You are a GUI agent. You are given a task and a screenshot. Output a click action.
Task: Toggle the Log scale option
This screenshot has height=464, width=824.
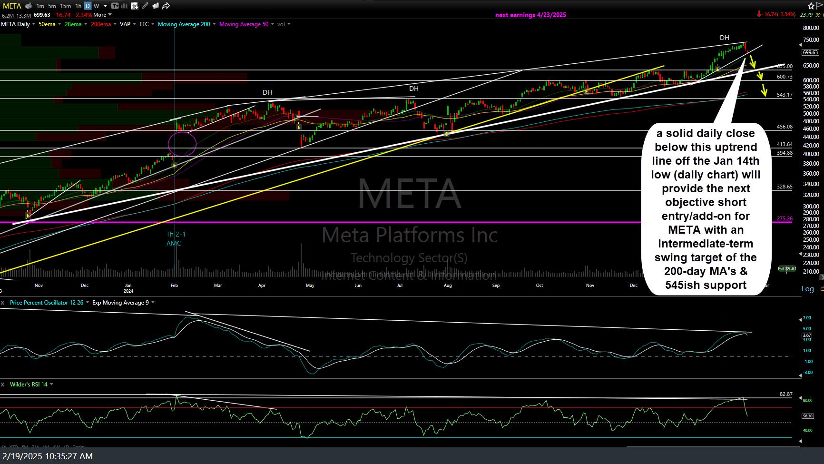click(x=807, y=289)
